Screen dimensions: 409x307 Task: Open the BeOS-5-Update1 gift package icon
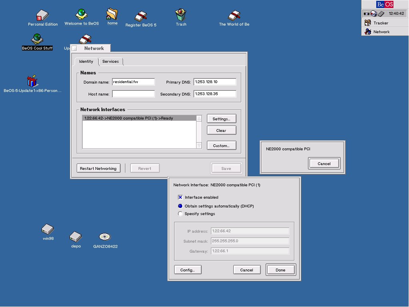point(32,82)
